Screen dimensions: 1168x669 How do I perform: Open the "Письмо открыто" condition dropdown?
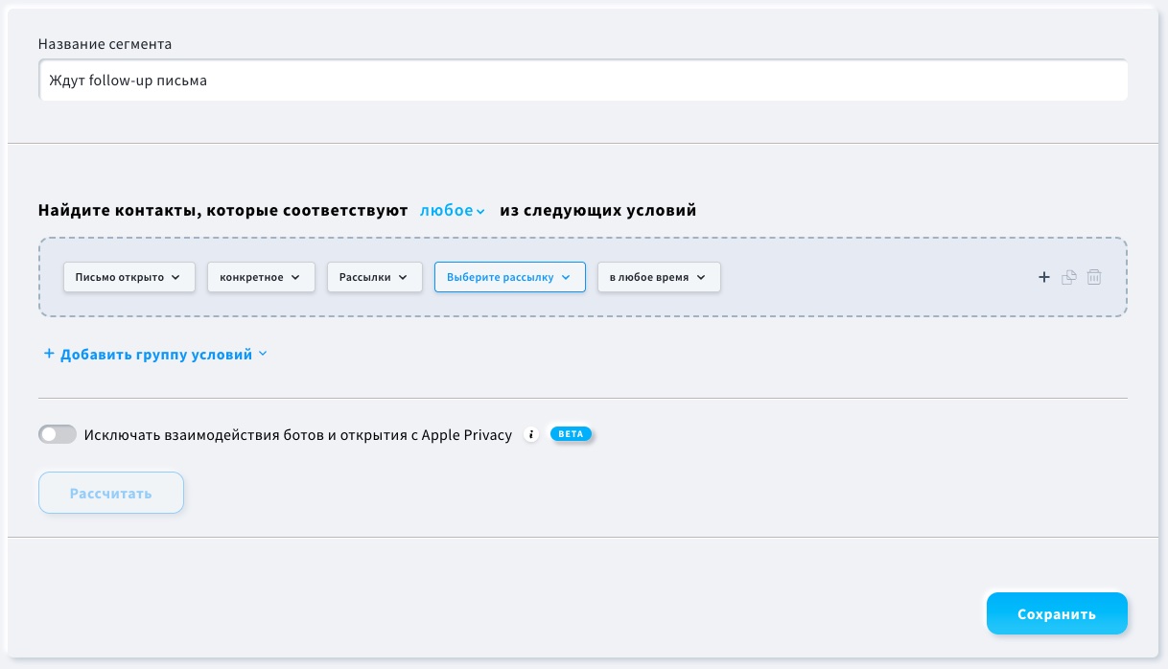click(x=128, y=278)
